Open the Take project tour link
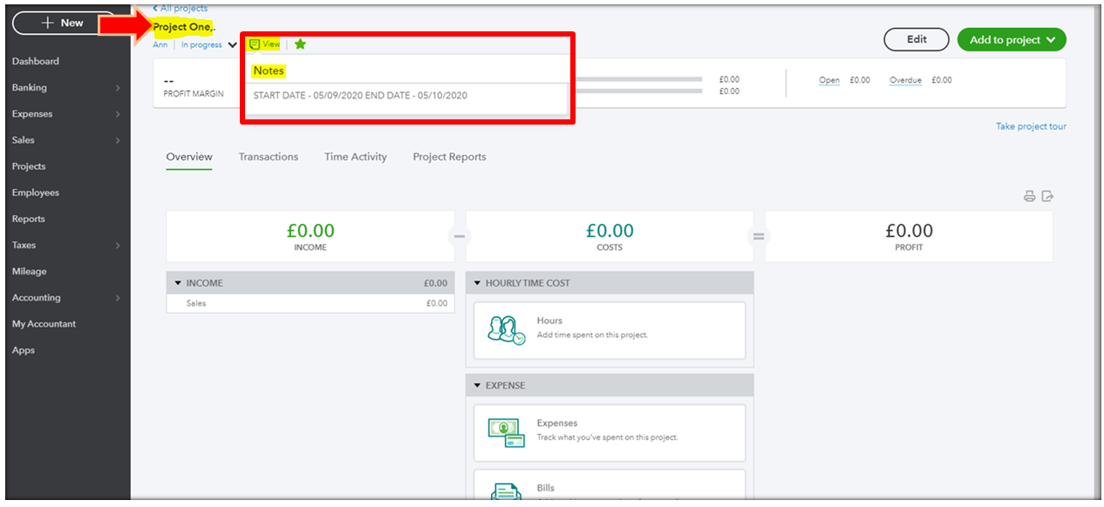This screenshot has width=1104, height=507. (1031, 125)
